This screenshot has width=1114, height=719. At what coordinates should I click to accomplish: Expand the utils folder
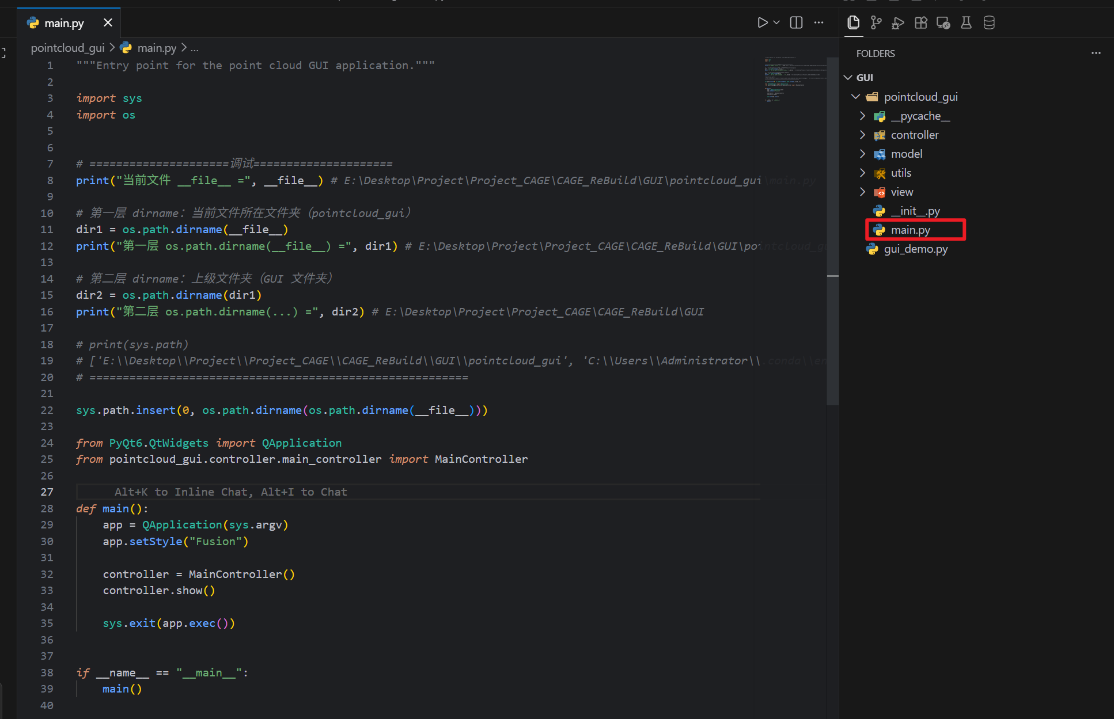[862, 173]
